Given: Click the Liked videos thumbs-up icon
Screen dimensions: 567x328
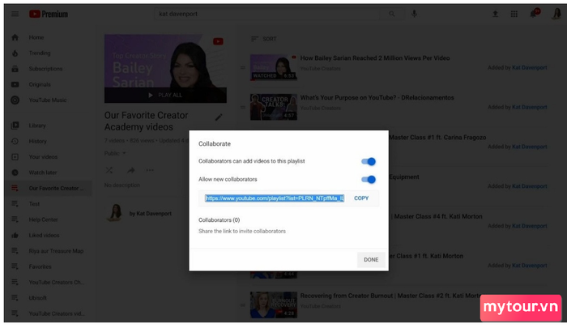Looking at the screenshot, I should (x=15, y=235).
